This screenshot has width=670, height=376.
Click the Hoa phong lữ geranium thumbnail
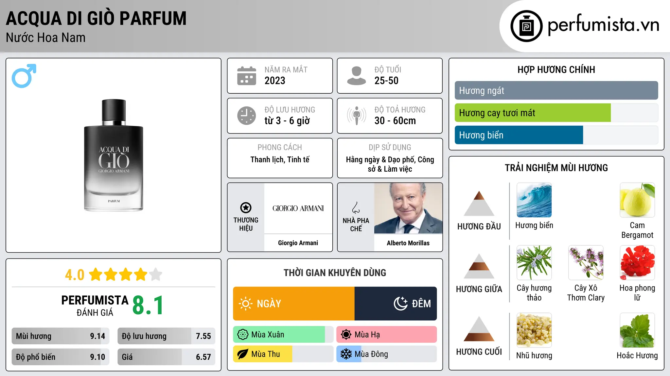637,263
